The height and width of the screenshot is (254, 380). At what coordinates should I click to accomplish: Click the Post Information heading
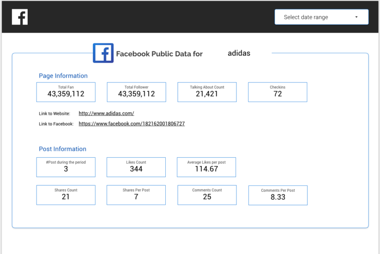62,149
